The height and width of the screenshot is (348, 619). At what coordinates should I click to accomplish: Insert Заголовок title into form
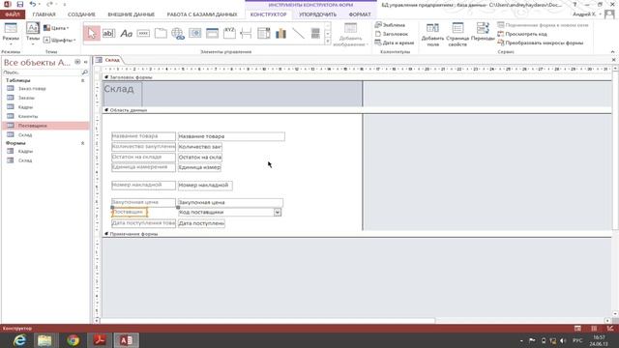[x=392, y=34]
